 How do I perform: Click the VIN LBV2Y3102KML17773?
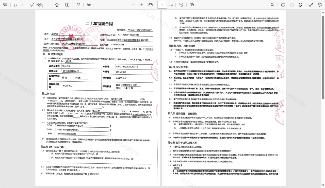127,67
